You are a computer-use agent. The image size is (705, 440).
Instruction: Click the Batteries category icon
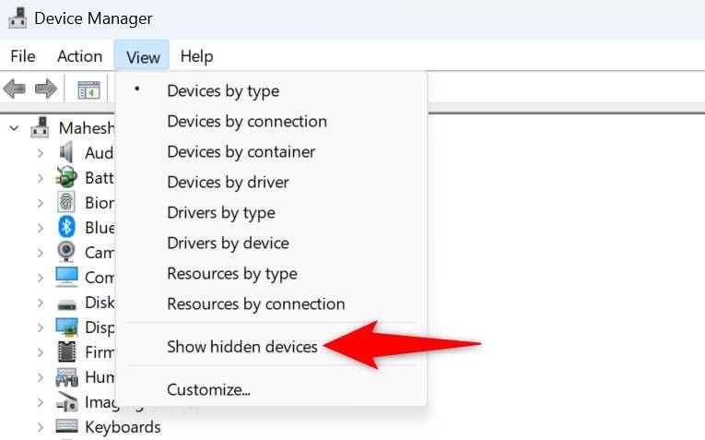coord(66,177)
